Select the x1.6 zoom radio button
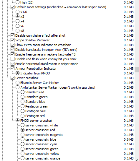The image size is (139, 161). (17, 12)
